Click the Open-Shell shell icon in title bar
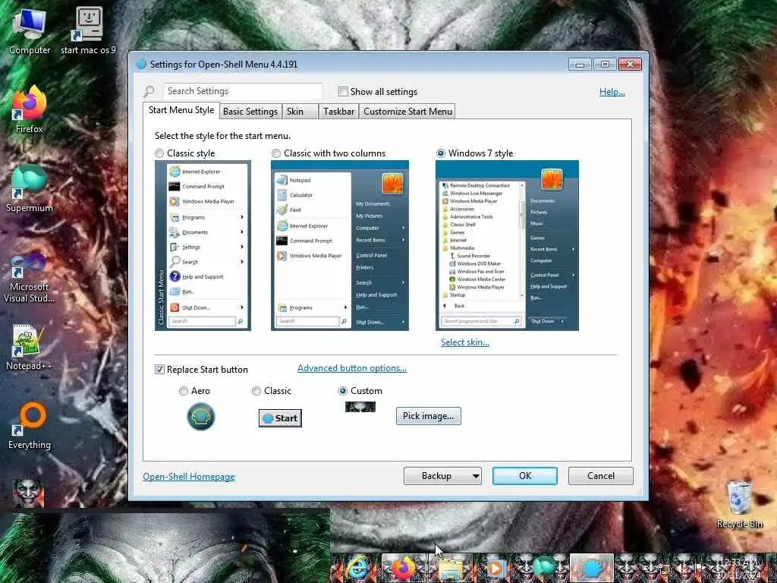Screen dimensions: 777x583 pyautogui.click(x=142, y=64)
